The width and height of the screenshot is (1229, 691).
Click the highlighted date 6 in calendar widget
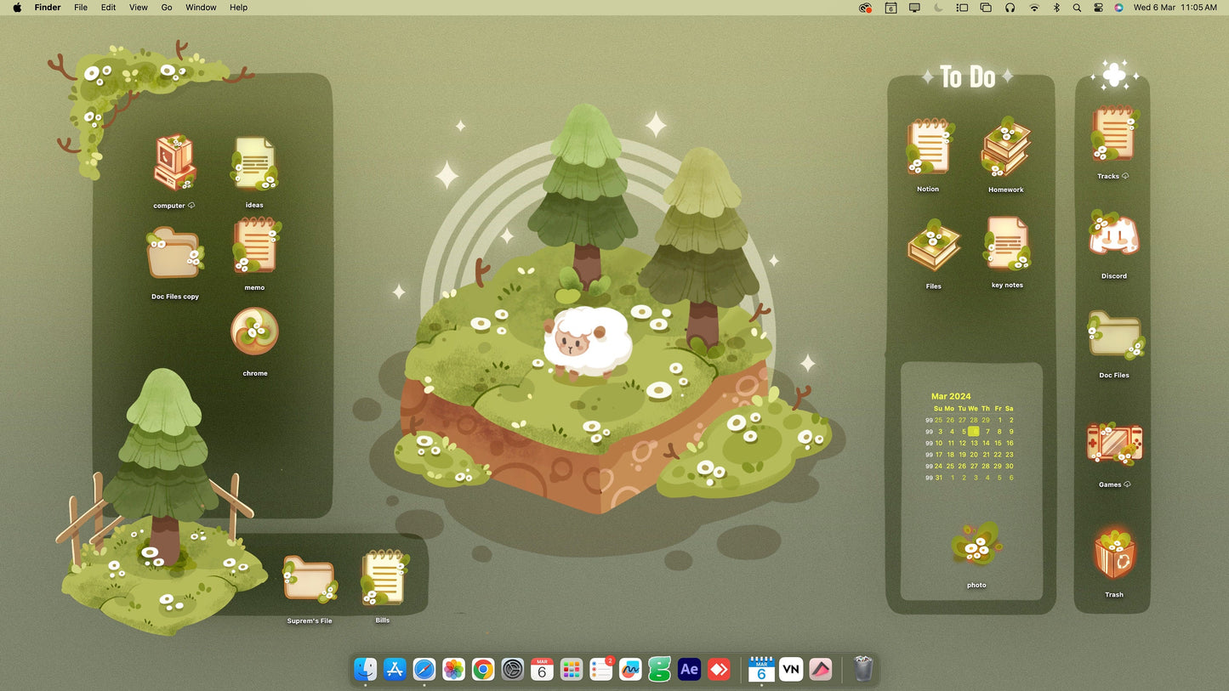coord(974,432)
